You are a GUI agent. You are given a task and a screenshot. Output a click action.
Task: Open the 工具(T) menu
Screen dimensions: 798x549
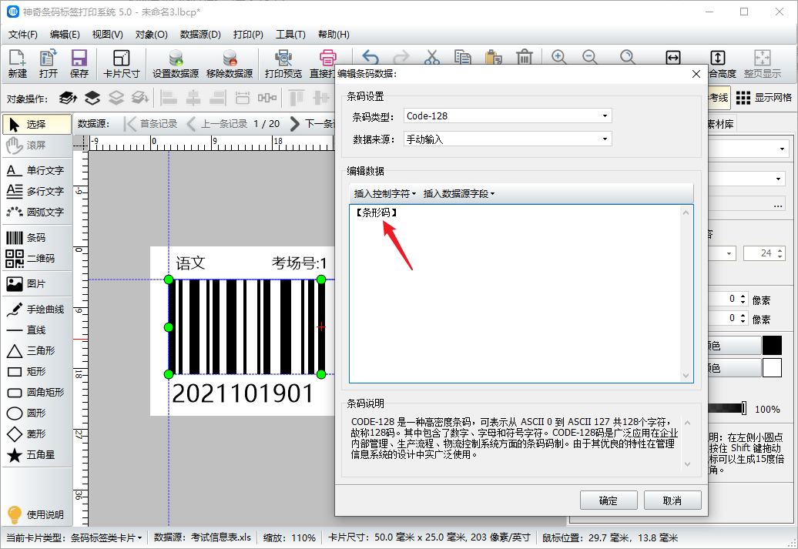coord(290,35)
